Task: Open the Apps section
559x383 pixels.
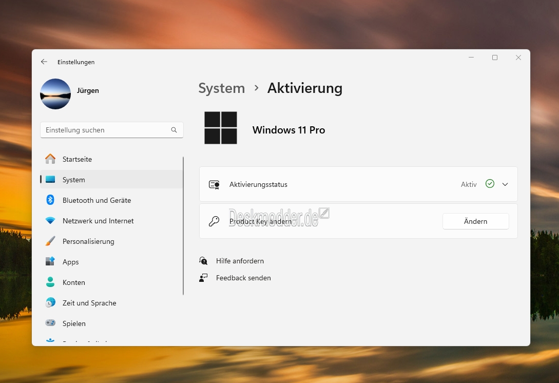Action: click(111, 262)
